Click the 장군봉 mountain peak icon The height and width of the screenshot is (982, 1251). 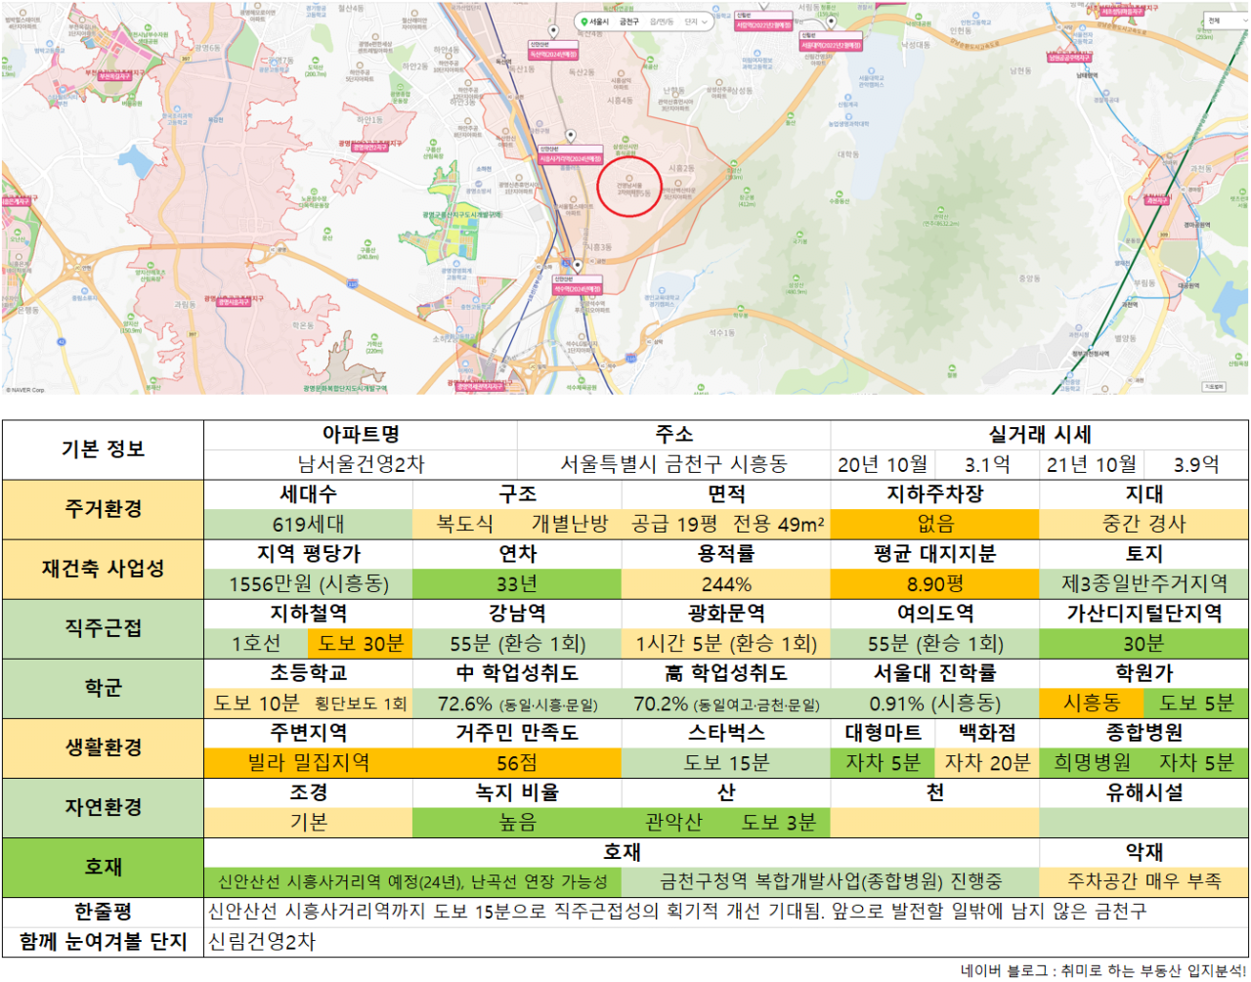pos(746,191)
